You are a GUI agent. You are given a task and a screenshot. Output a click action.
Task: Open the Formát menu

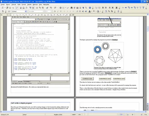click(24, 4)
